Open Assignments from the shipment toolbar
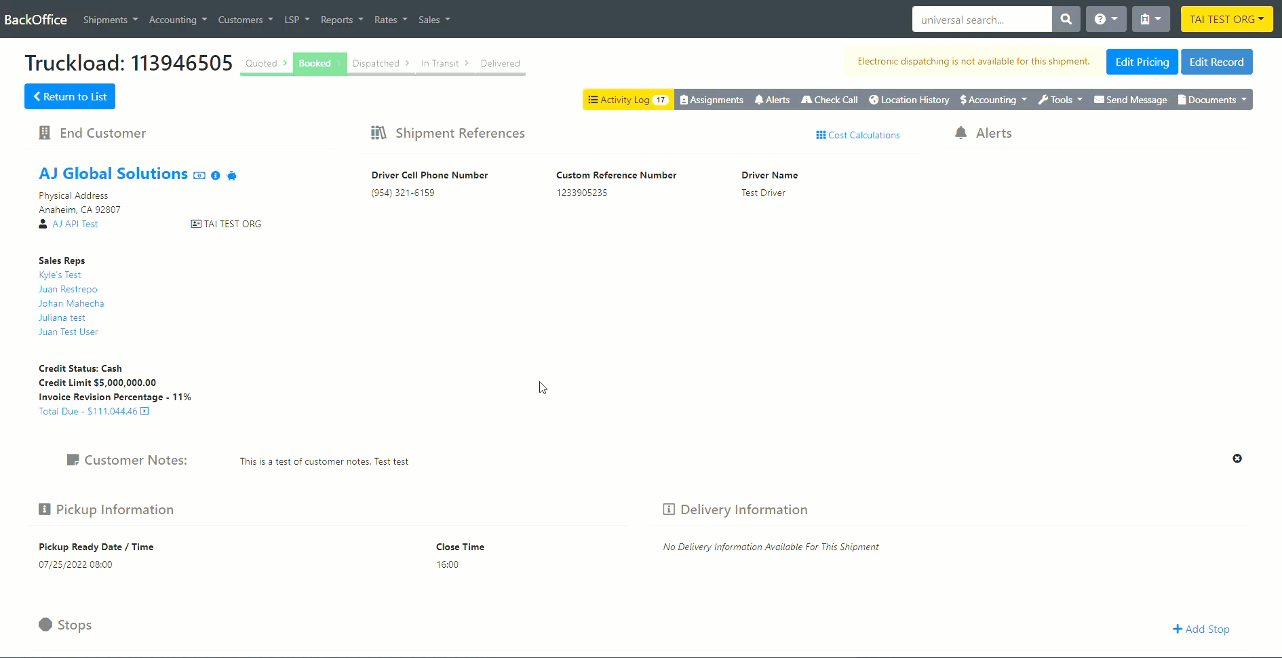Viewport: 1282px width, 658px height. tap(712, 100)
